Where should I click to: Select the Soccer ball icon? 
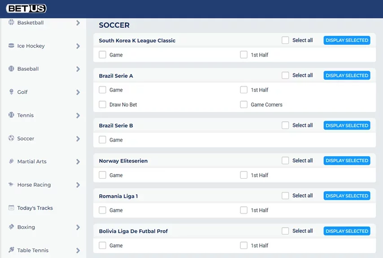(x=11, y=138)
